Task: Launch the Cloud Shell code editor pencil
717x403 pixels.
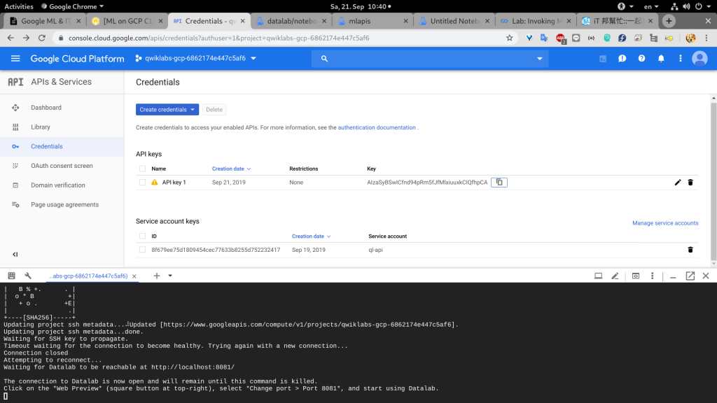Action: (615, 276)
